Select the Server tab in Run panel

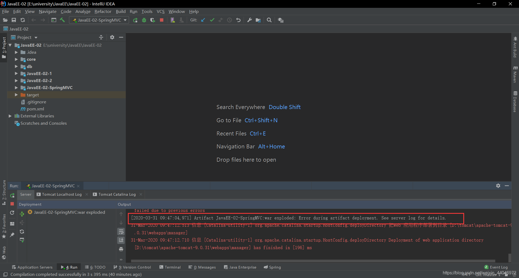(x=26, y=194)
